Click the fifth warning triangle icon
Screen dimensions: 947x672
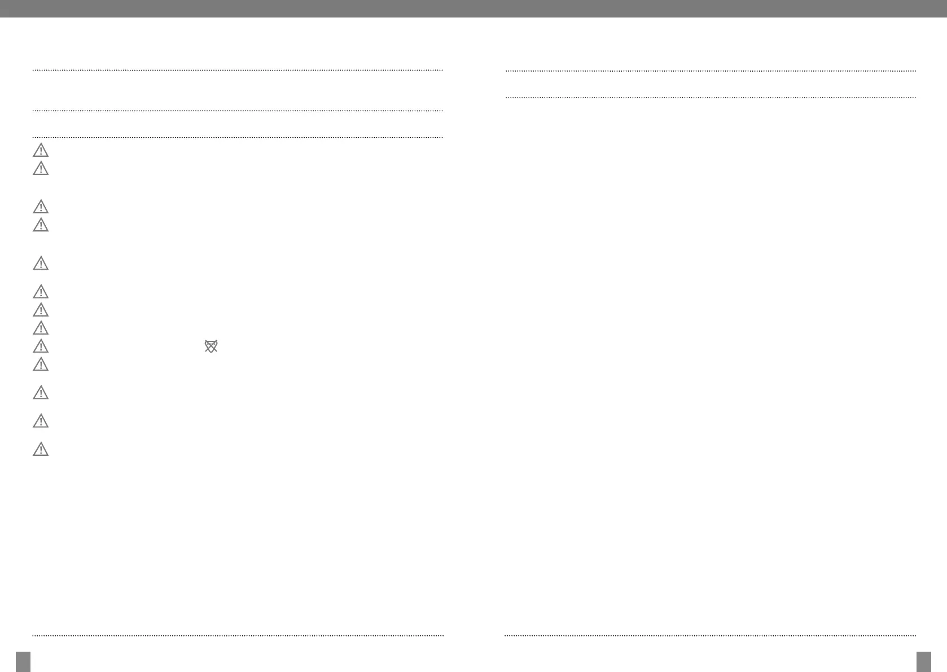[41, 263]
